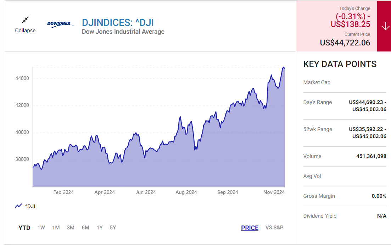Click the Avg Vol label

(312, 176)
